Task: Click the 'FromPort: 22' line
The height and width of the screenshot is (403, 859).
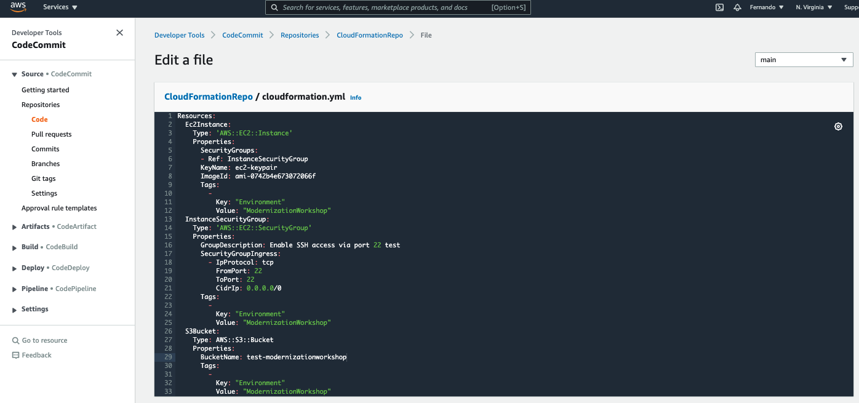Action: click(239, 271)
